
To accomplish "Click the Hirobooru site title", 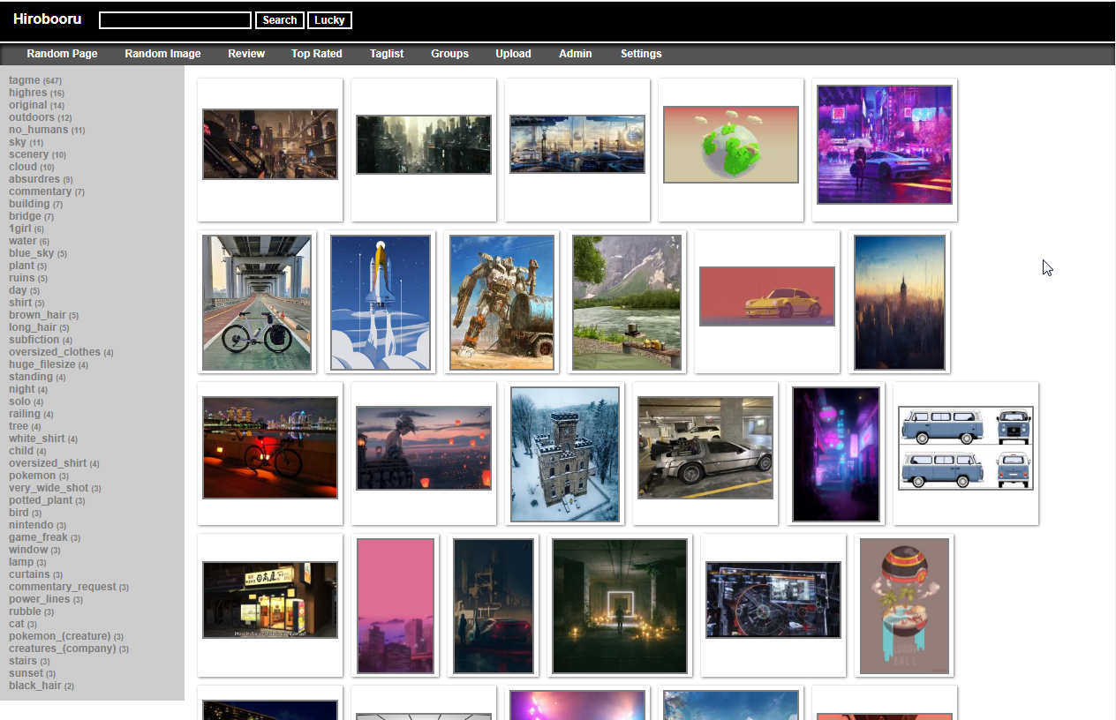I will [x=47, y=19].
